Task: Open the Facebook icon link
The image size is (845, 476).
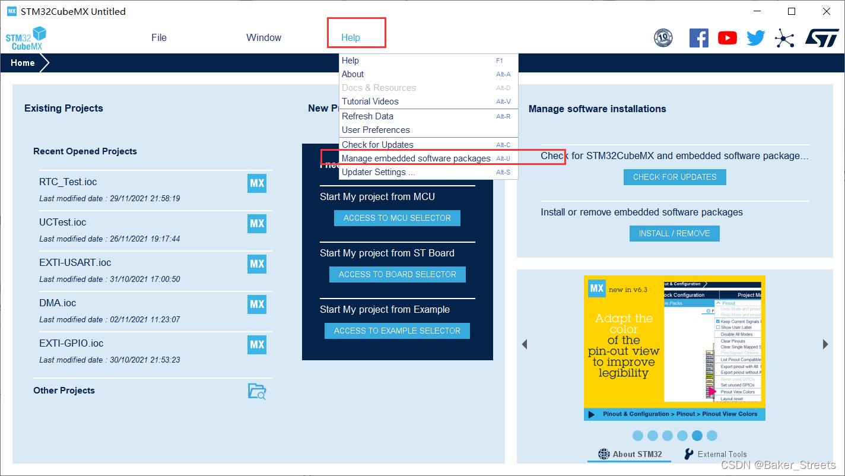Action: (x=698, y=38)
